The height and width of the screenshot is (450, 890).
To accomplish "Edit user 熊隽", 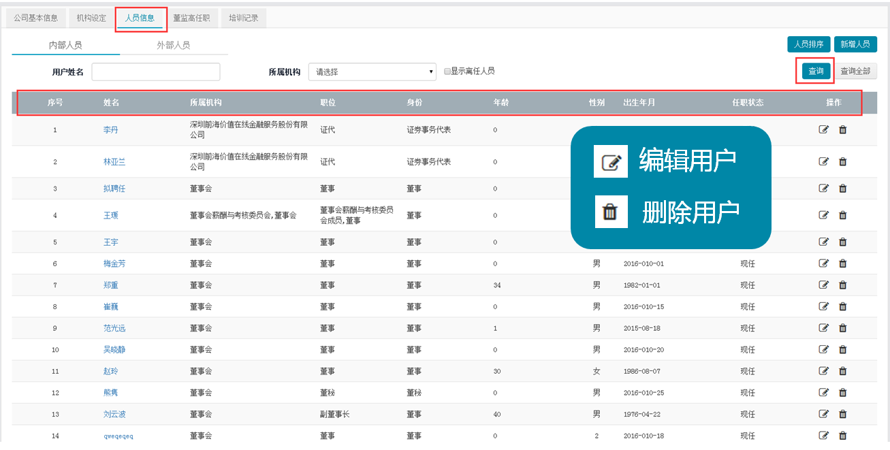I will pyautogui.click(x=823, y=393).
